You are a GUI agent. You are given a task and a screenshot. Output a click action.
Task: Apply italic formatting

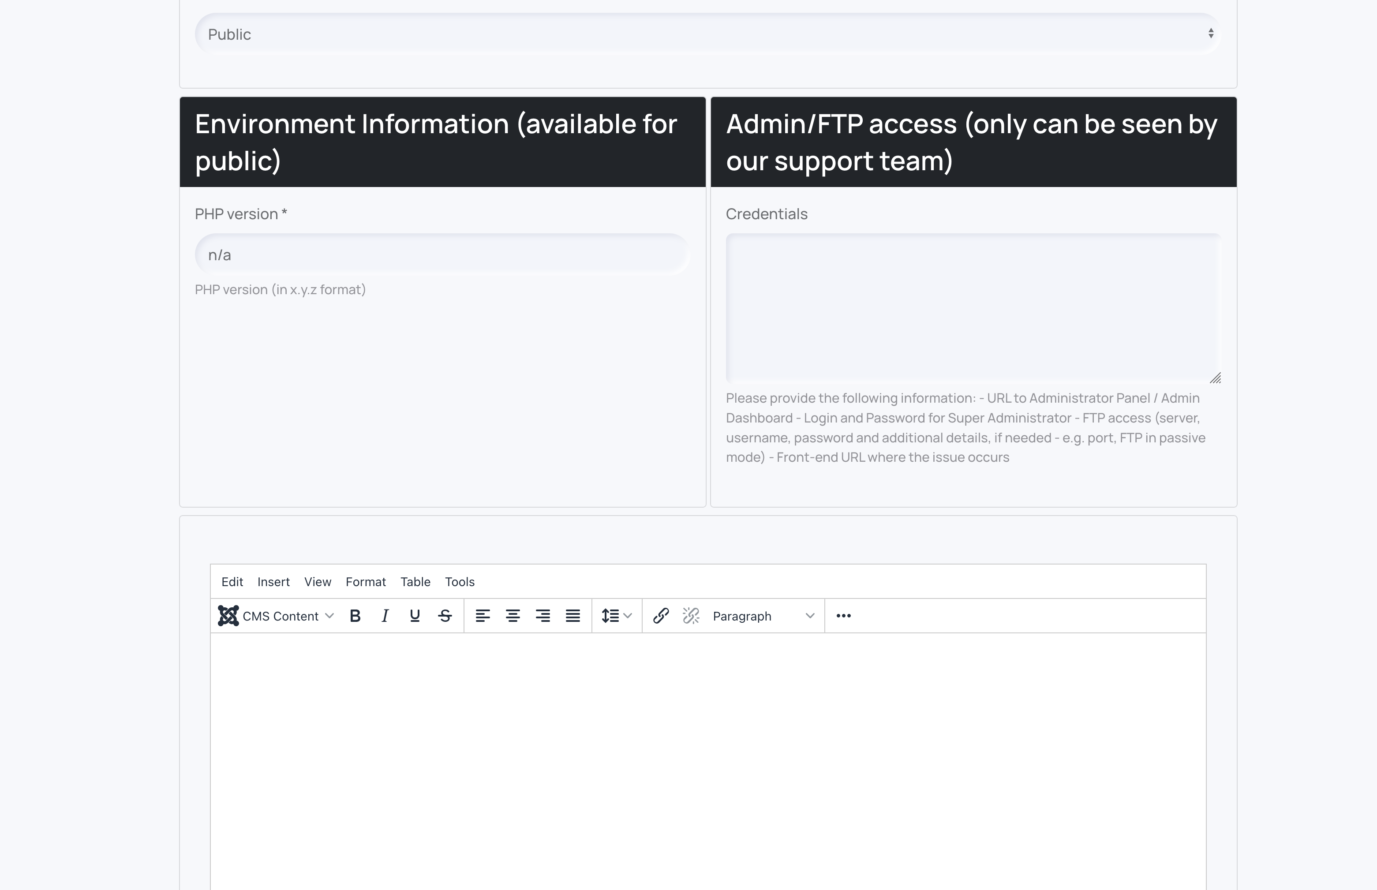[x=385, y=616]
